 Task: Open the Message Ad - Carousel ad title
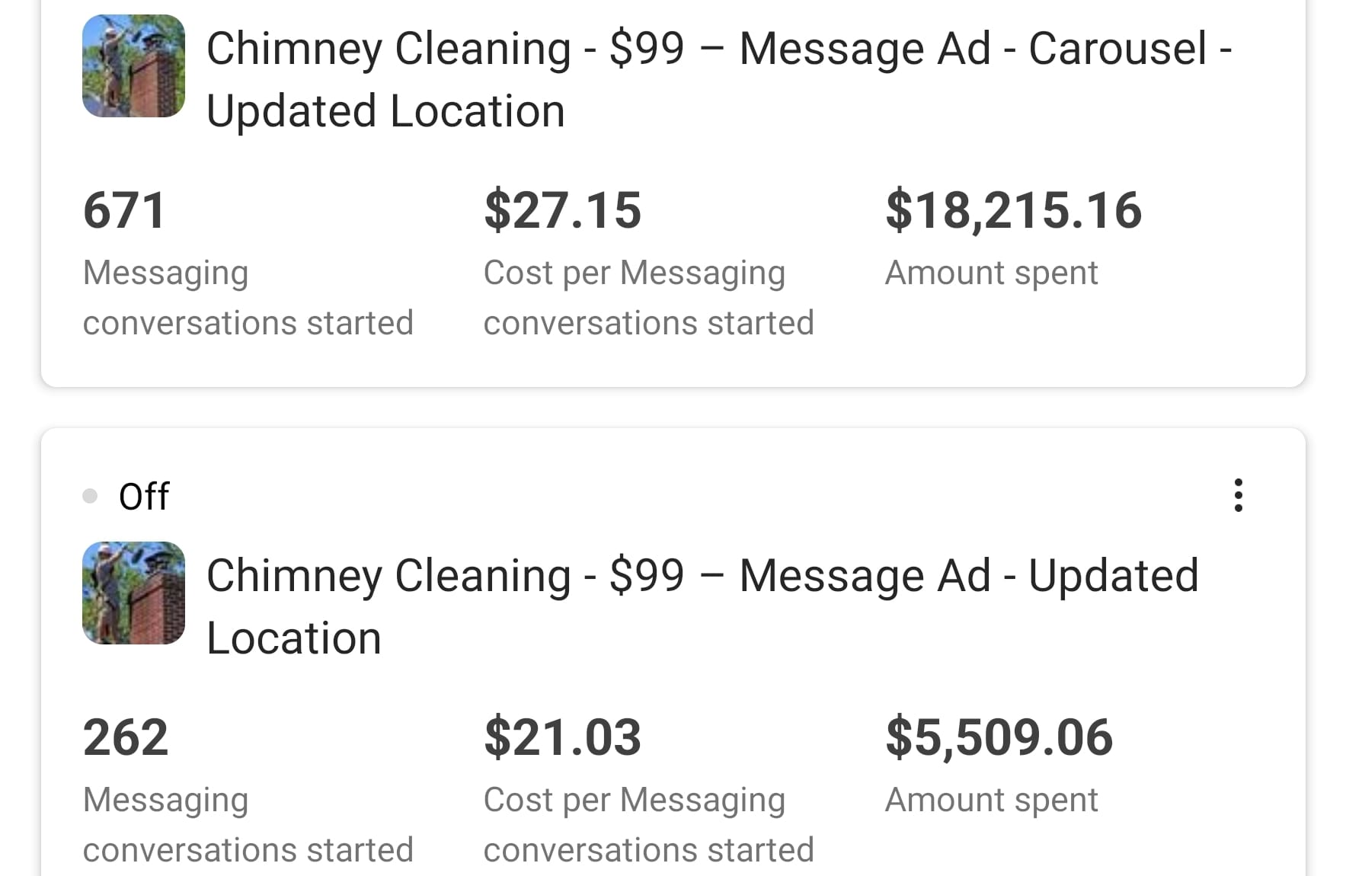[718, 79]
